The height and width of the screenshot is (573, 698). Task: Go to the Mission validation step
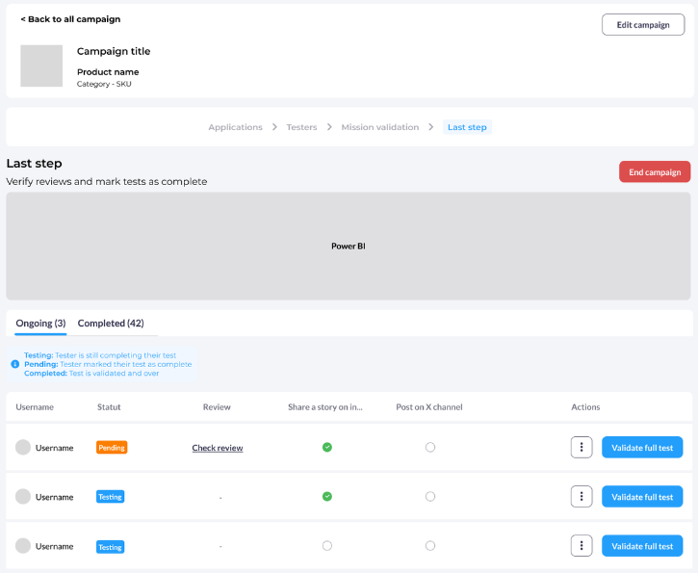(379, 127)
